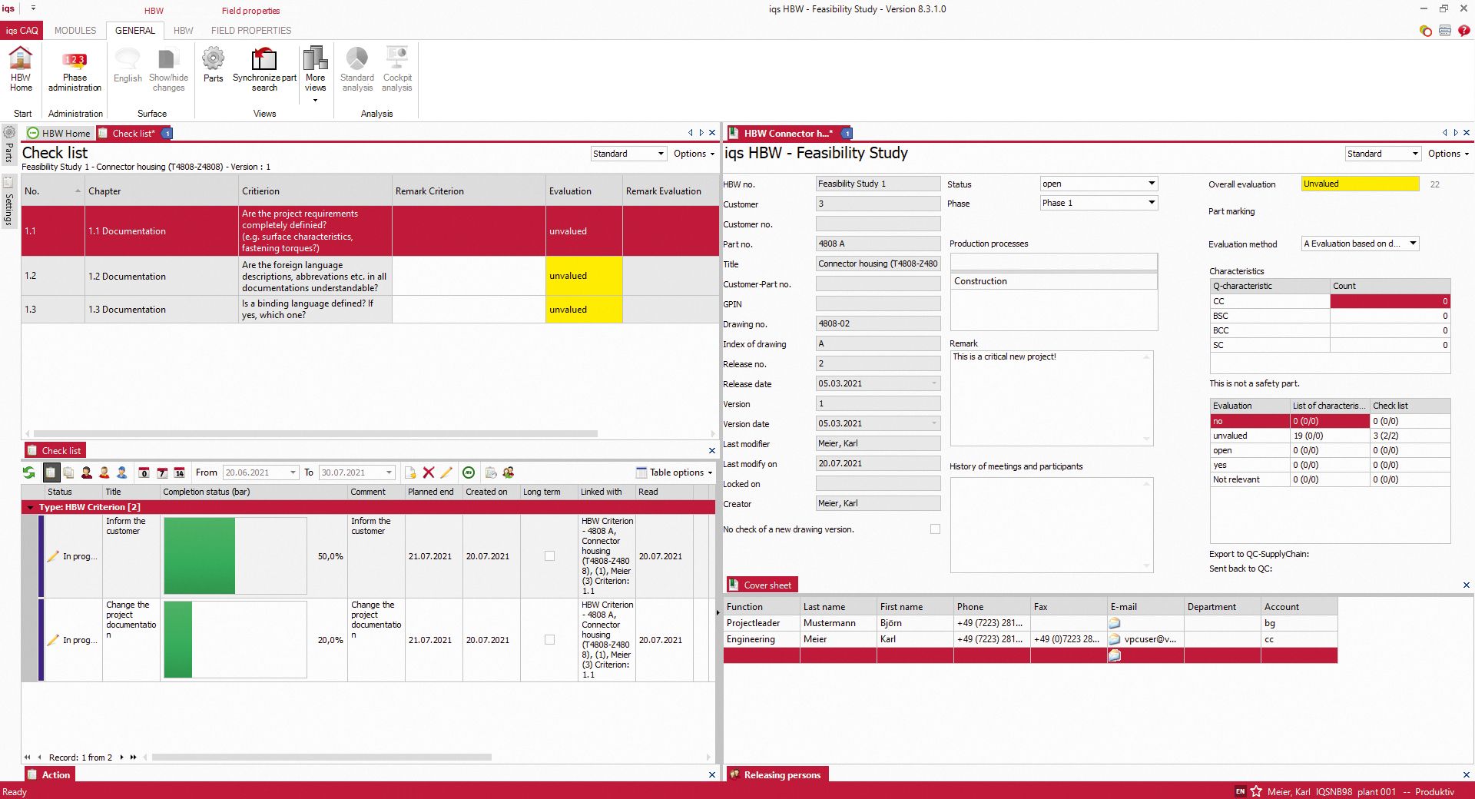This screenshot has height=799, width=1475.
Task: Collapse the 'Type: HBW Criterion [2]' group
Action: (x=31, y=507)
